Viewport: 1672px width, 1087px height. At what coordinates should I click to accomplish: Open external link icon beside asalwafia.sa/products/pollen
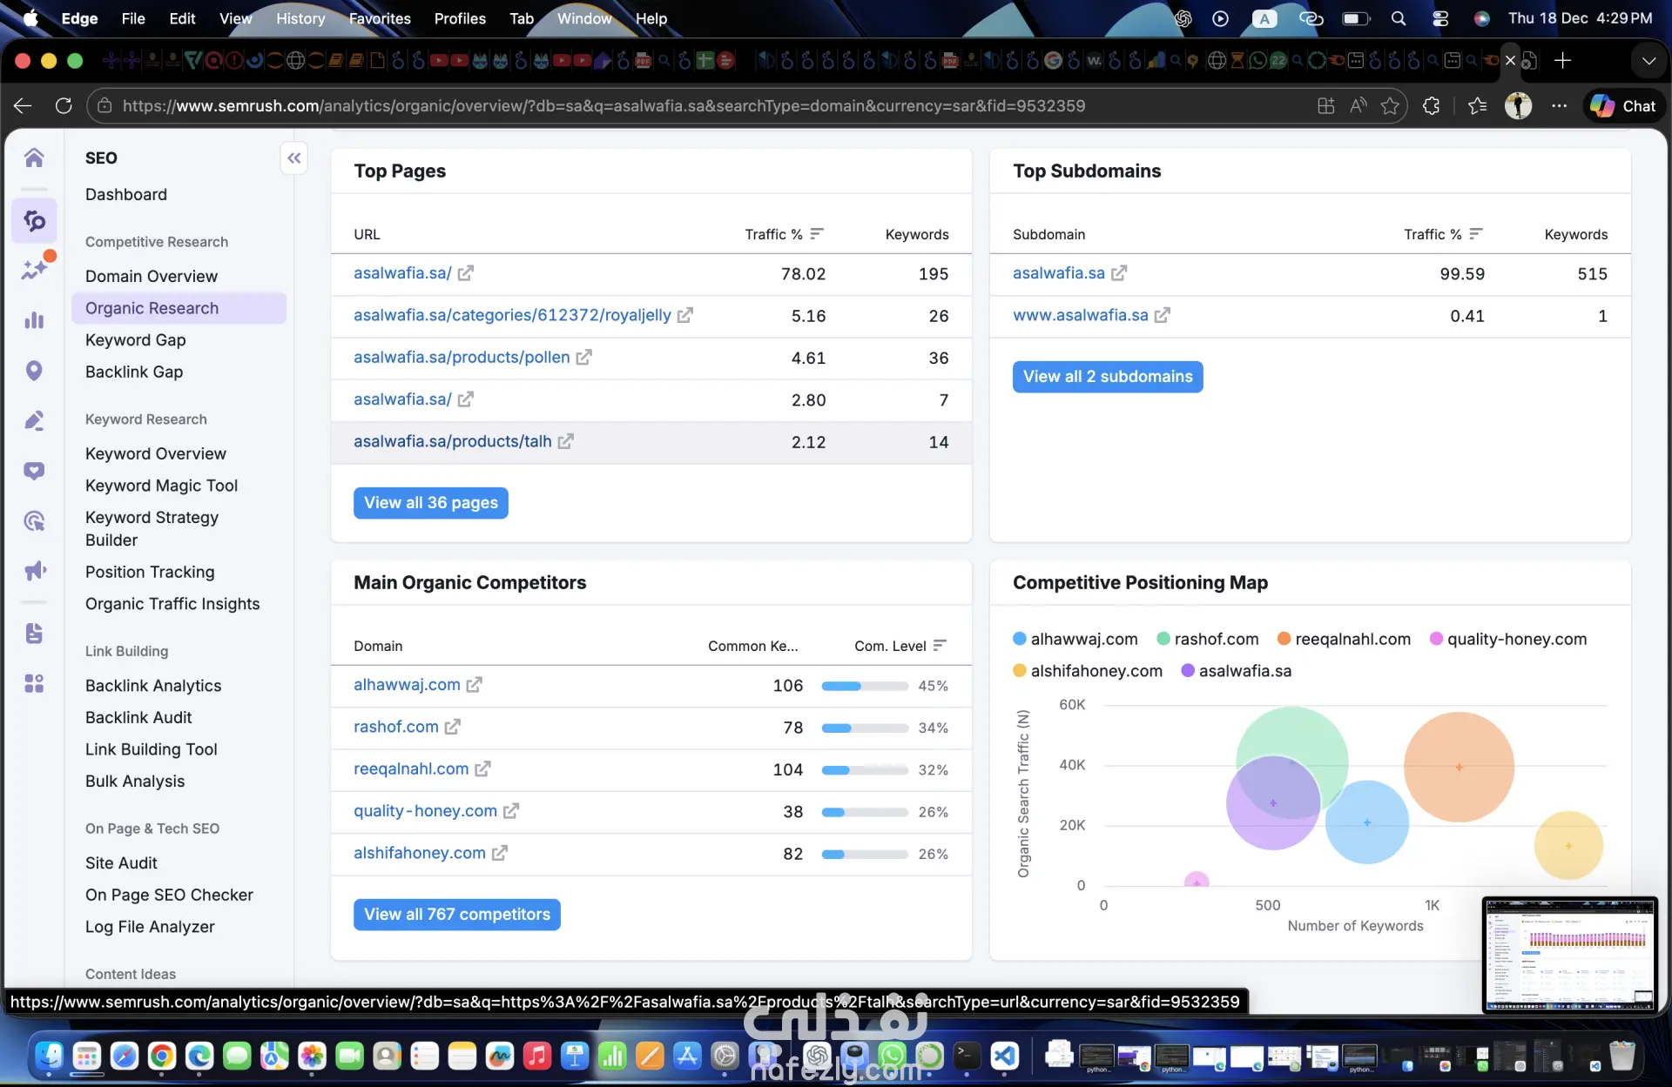point(583,358)
